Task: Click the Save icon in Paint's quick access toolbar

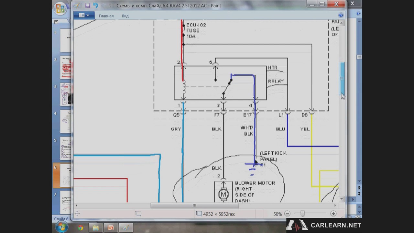Action: click(x=88, y=6)
